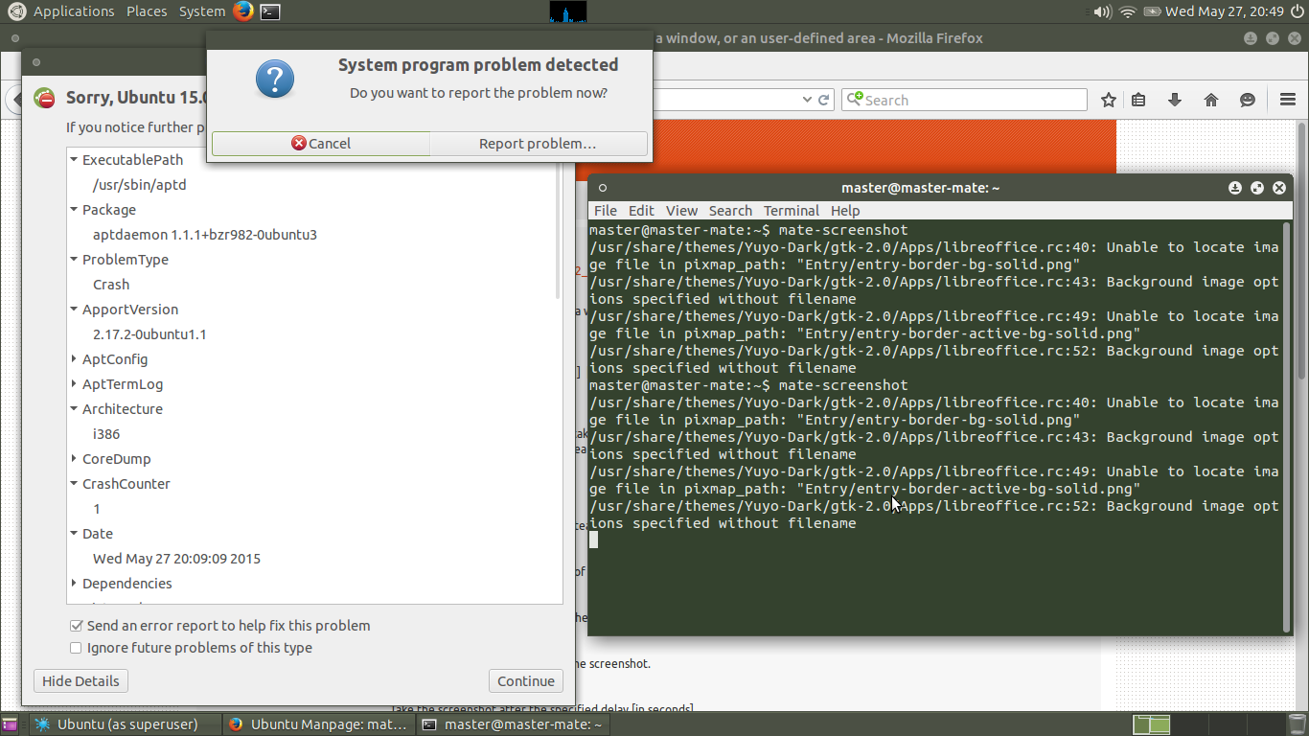The height and width of the screenshot is (736, 1309).
Task: Cancel the problem report dialog
Action: [321, 144]
